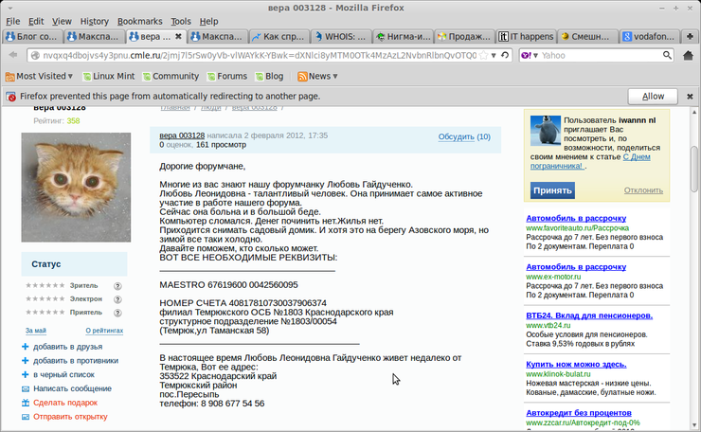Click the Home icon in navigation bar

(x=689, y=56)
